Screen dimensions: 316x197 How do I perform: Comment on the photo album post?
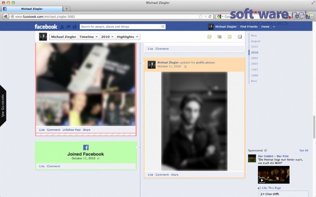53,130
